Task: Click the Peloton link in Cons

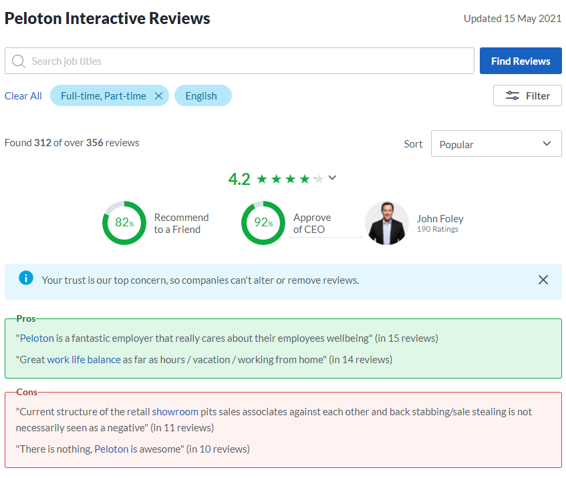Action: click(x=112, y=449)
